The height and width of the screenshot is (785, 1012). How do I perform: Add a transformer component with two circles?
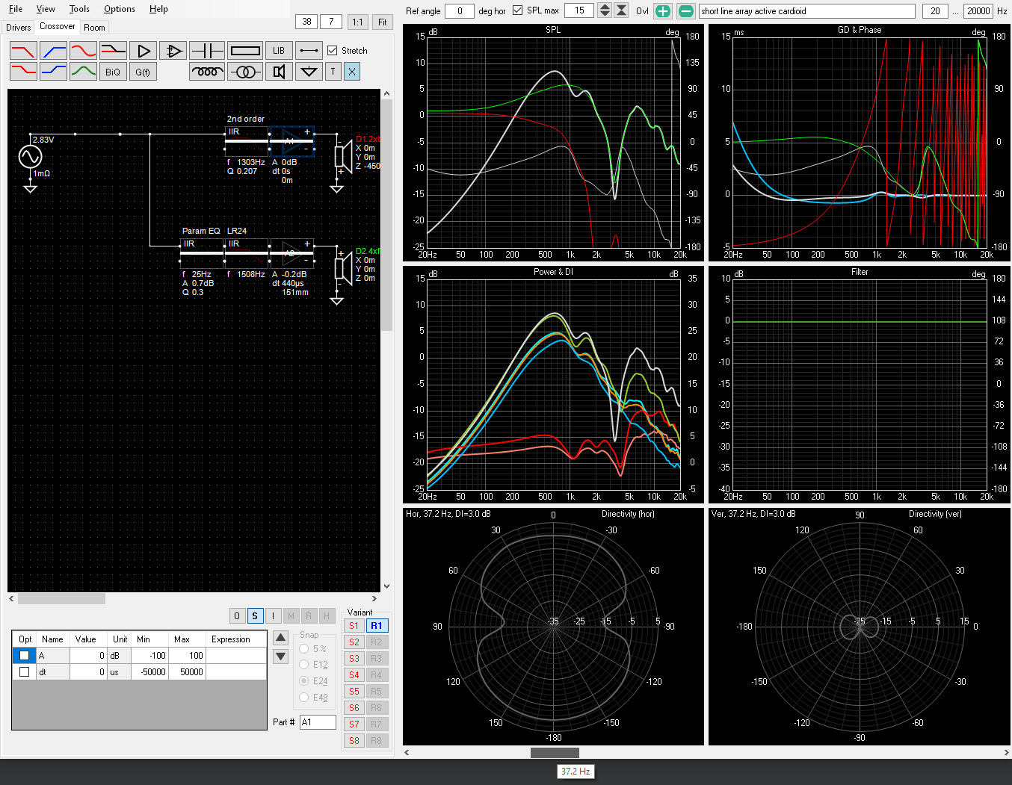pos(245,72)
